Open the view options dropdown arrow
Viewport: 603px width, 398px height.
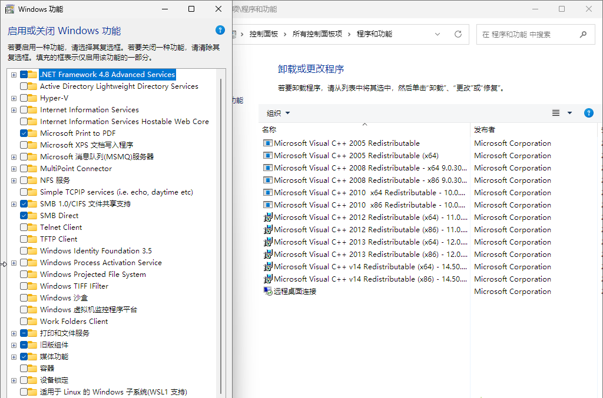(569, 113)
